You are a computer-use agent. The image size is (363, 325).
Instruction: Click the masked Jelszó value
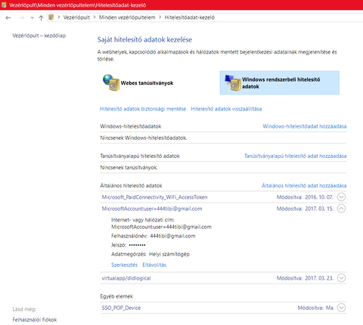point(137,245)
